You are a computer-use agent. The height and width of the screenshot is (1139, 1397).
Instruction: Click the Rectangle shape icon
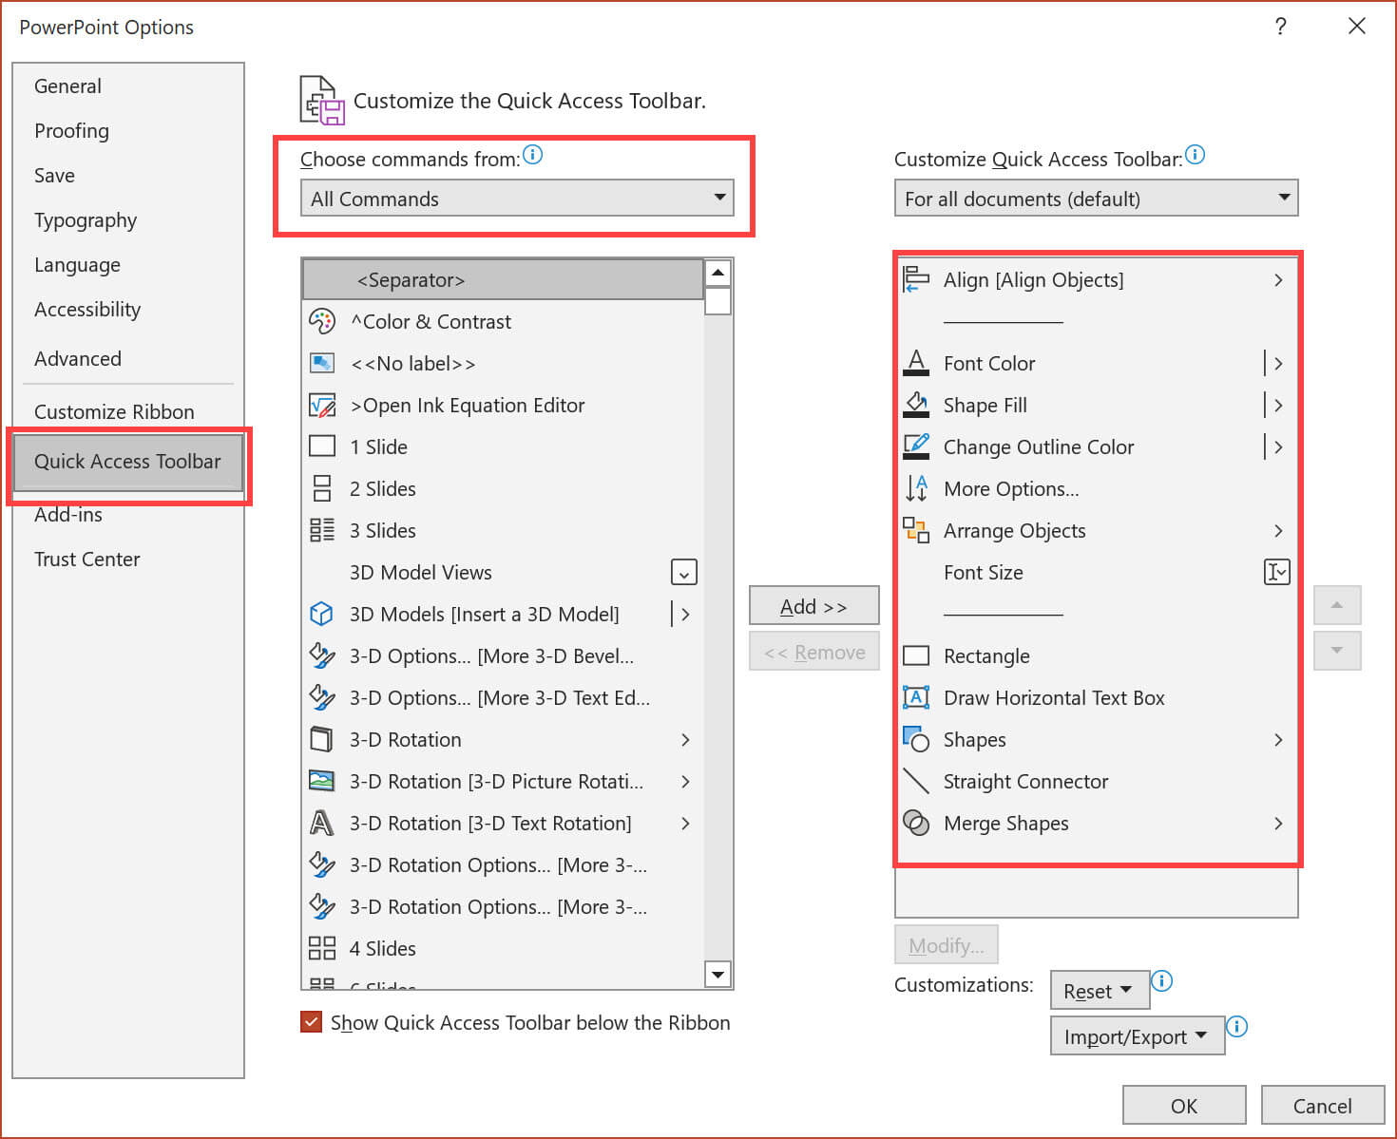(x=916, y=655)
